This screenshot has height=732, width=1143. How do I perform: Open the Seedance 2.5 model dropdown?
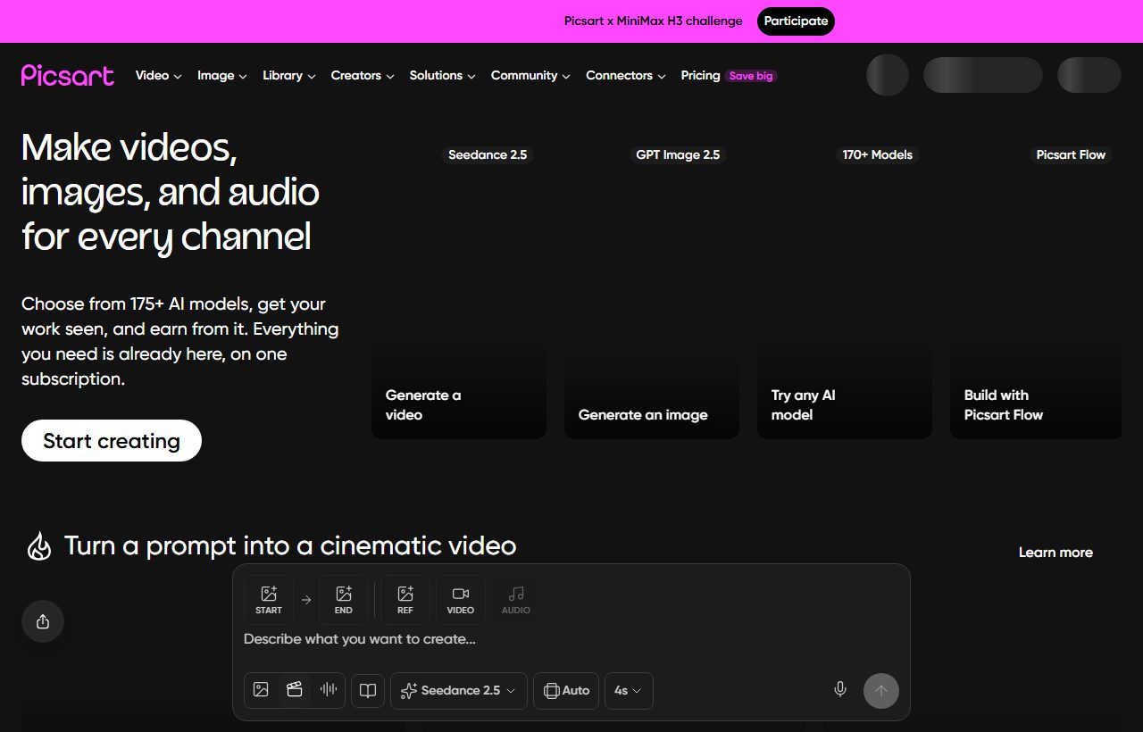459,690
